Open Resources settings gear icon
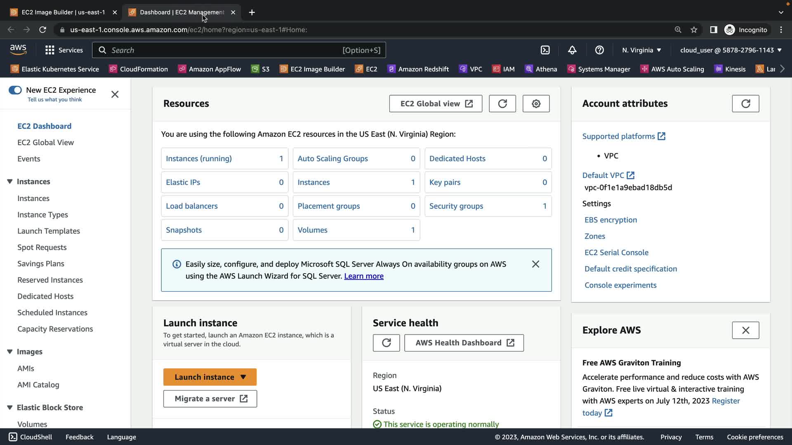This screenshot has width=792, height=445. 536,104
